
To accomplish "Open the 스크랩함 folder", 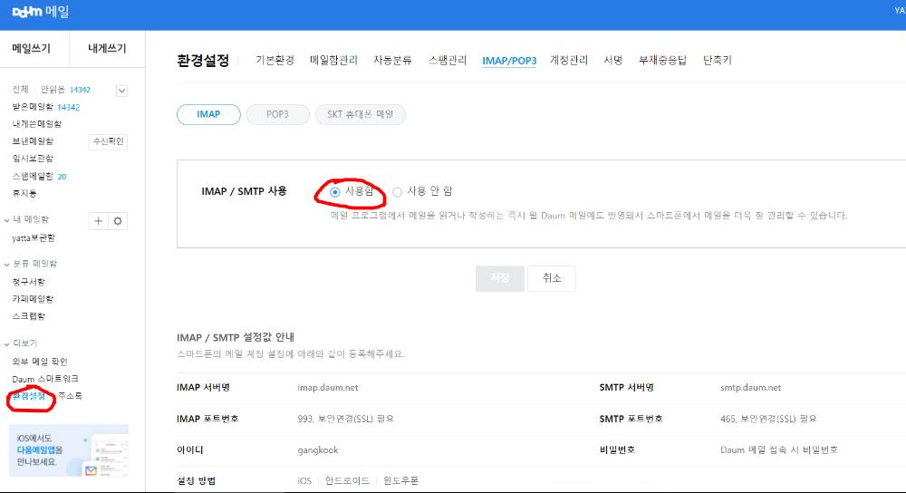I will (x=28, y=316).
